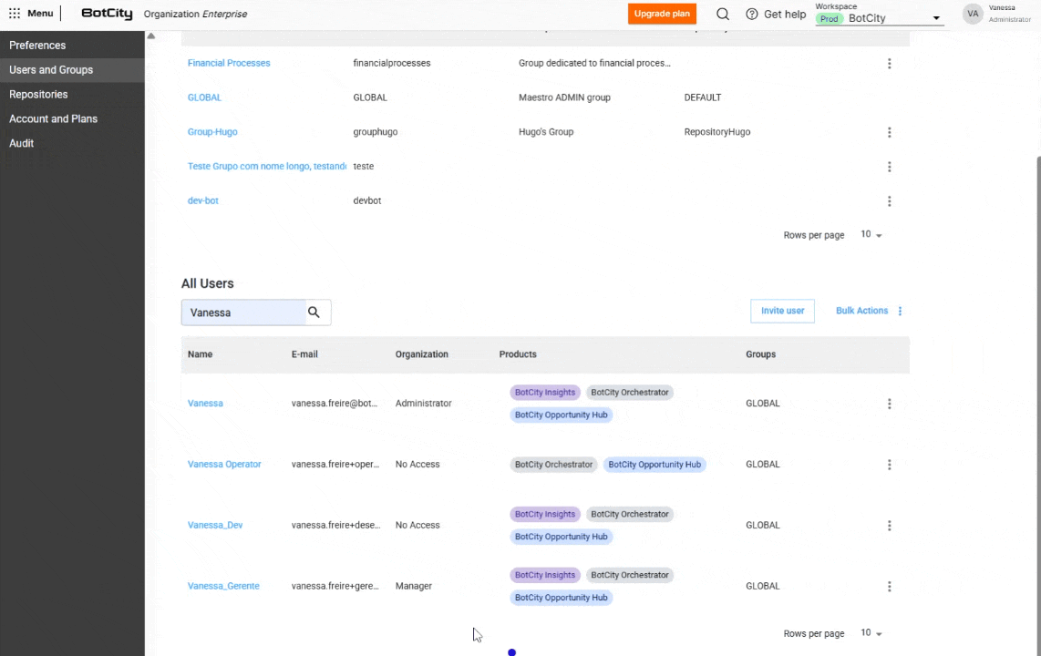Image resolution: width=1041 pixels, height=656 pixels.
Task: Open the apps grid menu icon
Action: click(x=14, y=13)
